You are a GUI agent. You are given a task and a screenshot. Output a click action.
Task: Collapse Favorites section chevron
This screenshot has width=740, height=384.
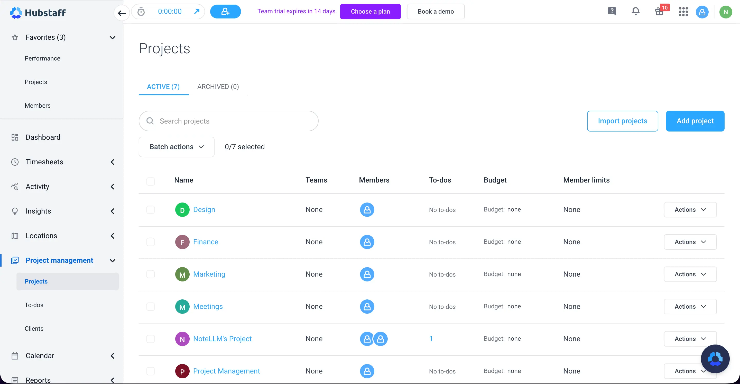[113, 37]
